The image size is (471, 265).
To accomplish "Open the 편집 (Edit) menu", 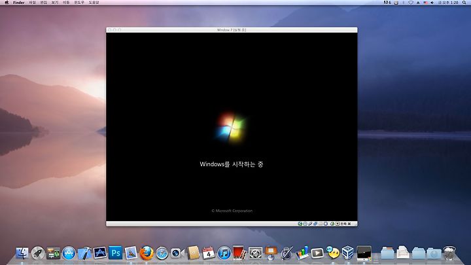I will (44, 3).
